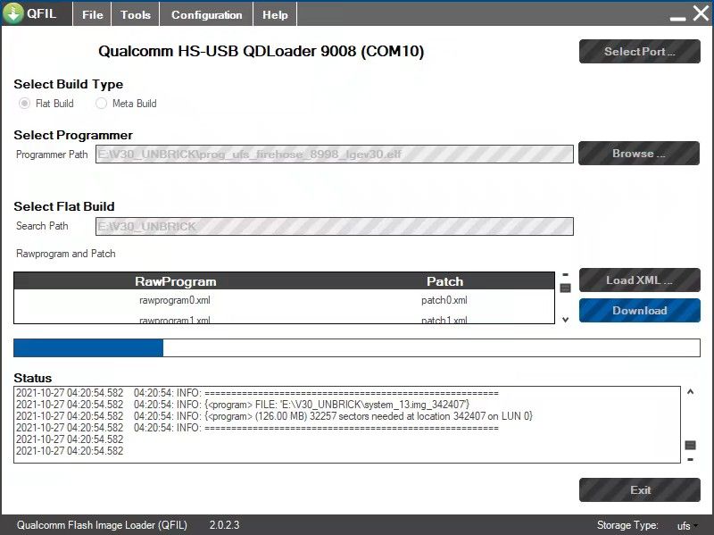714x535 pixels.
Task: Open the Configuration menu
Action: (207, 14)
